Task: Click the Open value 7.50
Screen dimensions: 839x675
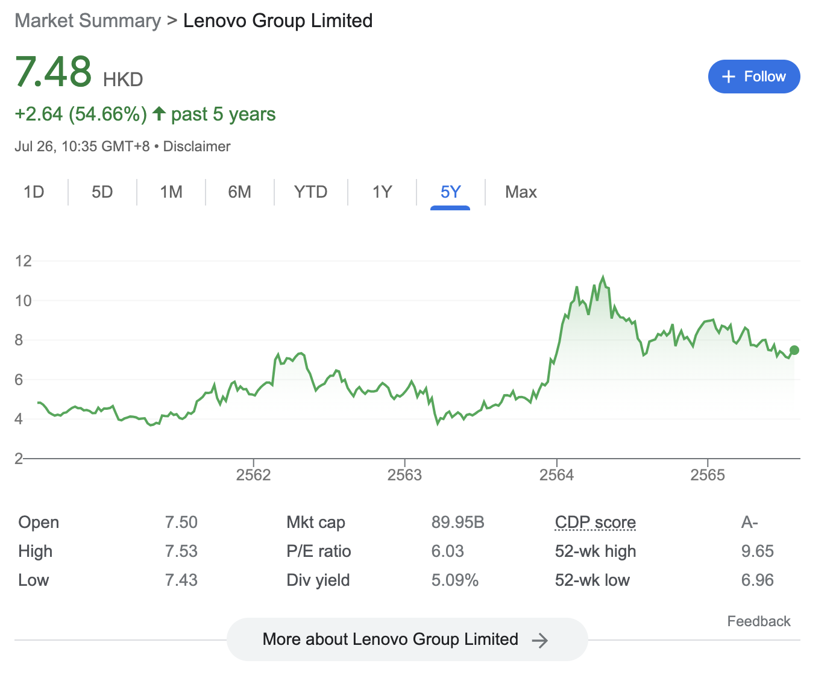Action: pyautogui.click(x=181, y=523)
